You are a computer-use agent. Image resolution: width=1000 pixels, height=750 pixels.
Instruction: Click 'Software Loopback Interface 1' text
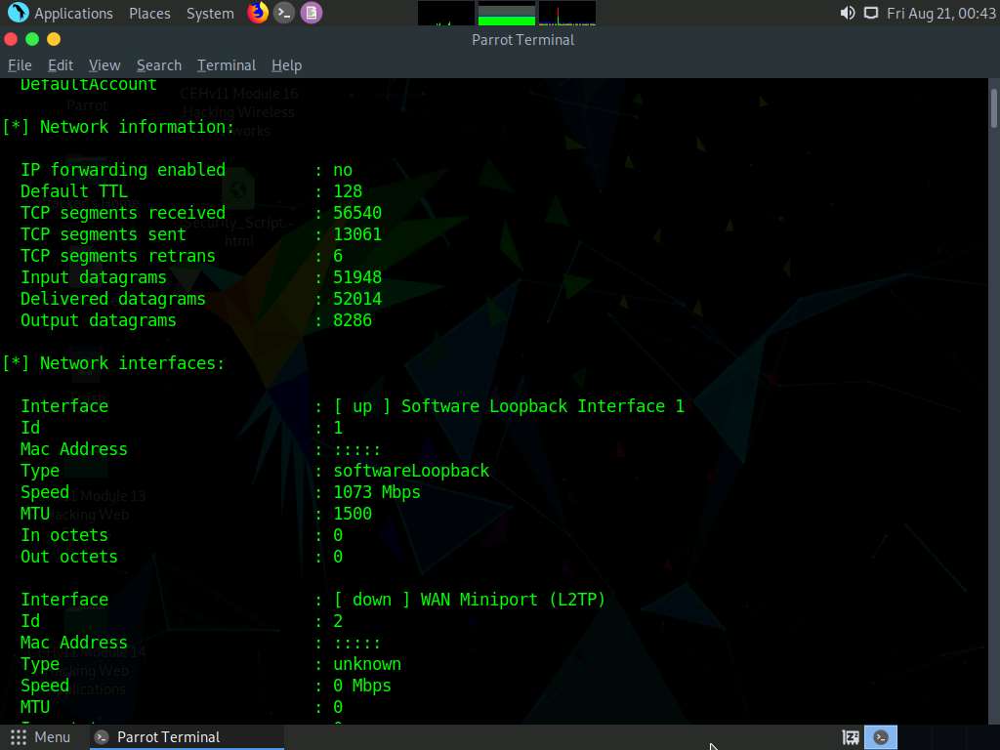point(543,406)
